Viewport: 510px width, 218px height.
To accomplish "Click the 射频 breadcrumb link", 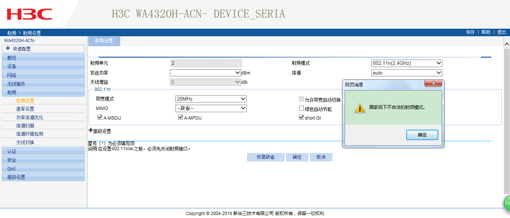I will (12, 33).
